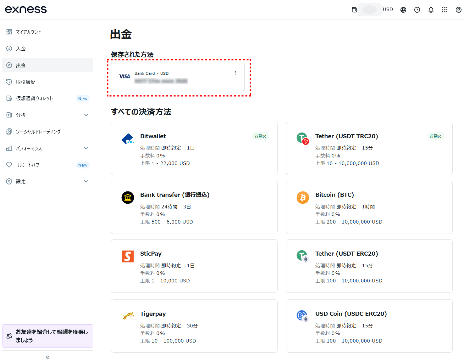Choose Bitcoin (BTC) method title
The width and height of the screenshot is (464, 363).
click(334, 195)
